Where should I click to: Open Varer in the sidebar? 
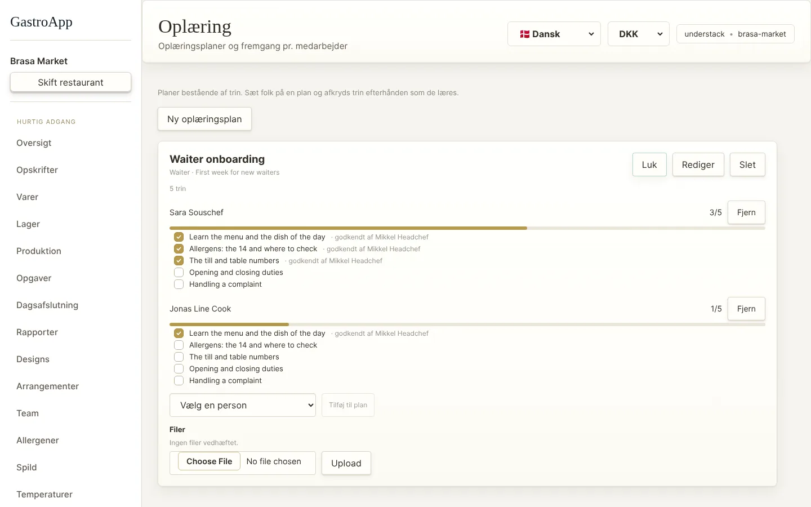click(28, 197)
